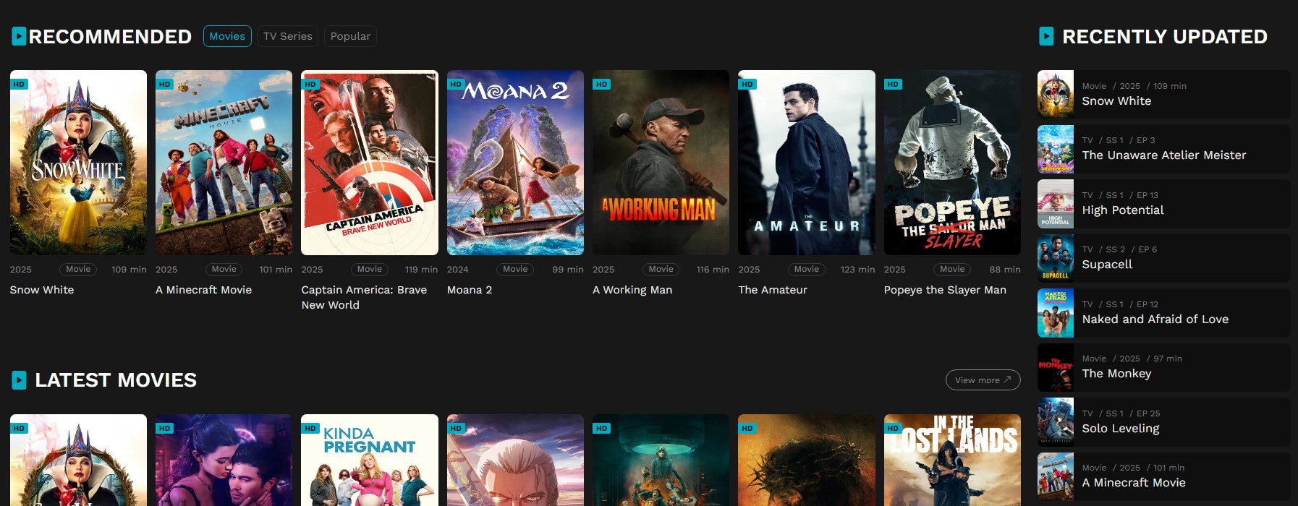Open the Snow White poster in Recommended
1298x506 pixels.
coord(78,163)
